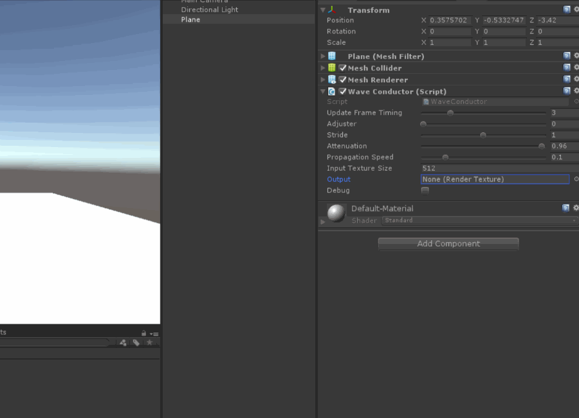Toggle the Project panel lock icon
The image size is (579, 418).
click(x=143, y=333)
